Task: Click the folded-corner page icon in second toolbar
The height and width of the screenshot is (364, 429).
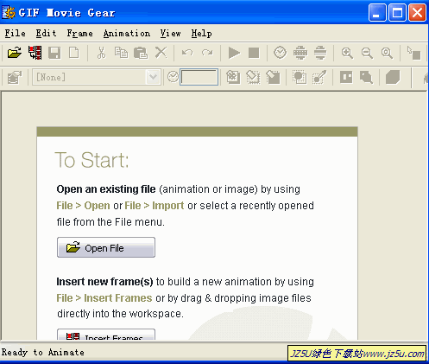Action: click(273, 77)
